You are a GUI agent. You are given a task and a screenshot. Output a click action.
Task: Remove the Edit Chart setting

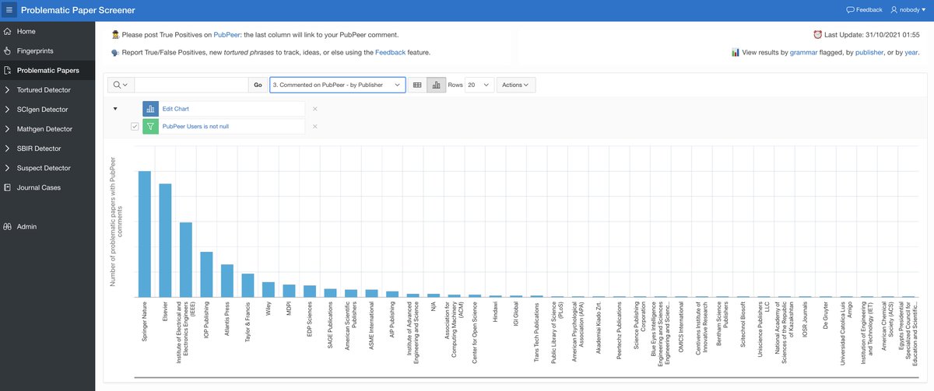click(314, 109)
